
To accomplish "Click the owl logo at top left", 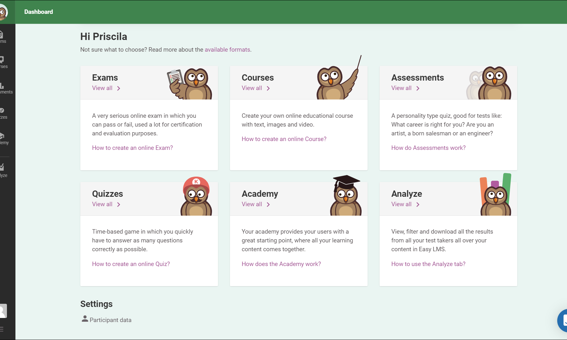I will 3,13.
